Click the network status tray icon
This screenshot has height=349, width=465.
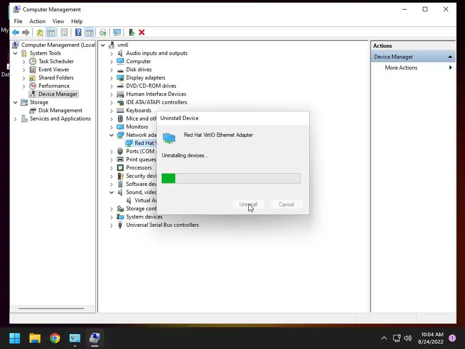[396, 338]
